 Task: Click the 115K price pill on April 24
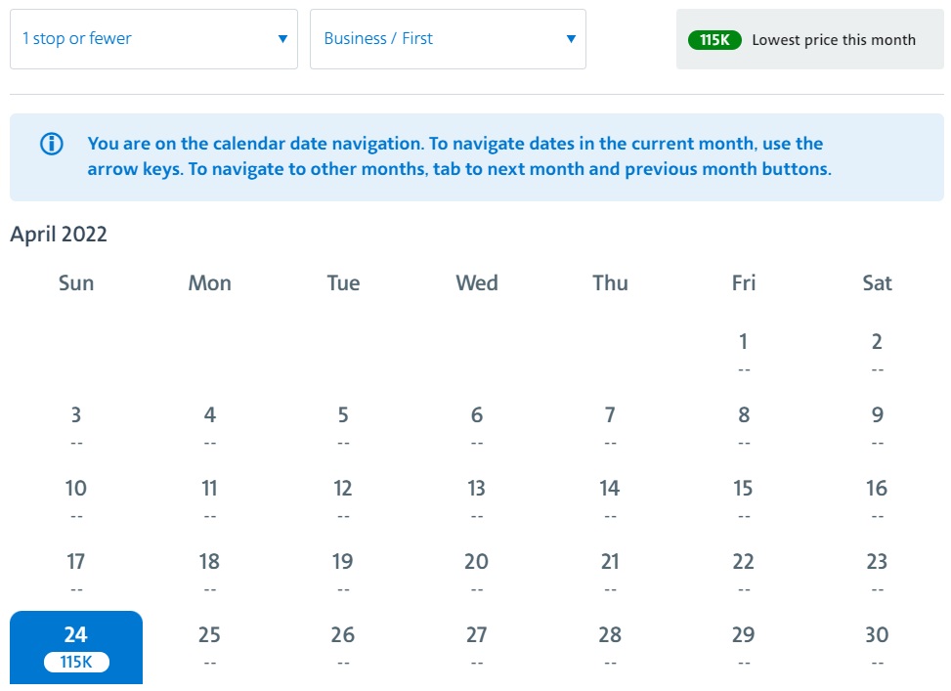pos(76,662)
